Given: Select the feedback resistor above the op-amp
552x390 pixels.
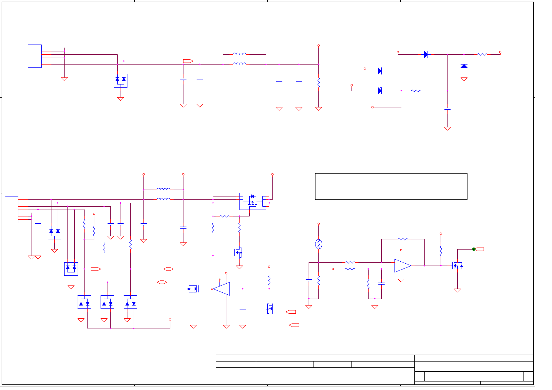Looking at the screenshot, I should 403,239.
